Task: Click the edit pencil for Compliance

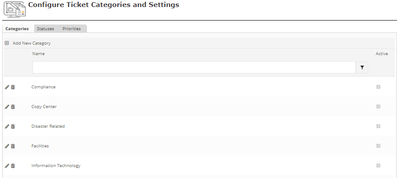Action: pos(7,87)
